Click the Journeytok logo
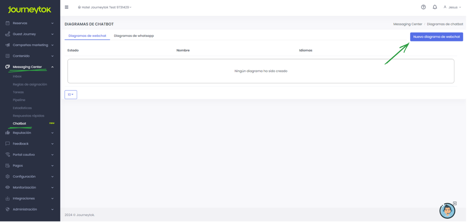The width and height of the screenshot is (467, 222). [30, 10]
